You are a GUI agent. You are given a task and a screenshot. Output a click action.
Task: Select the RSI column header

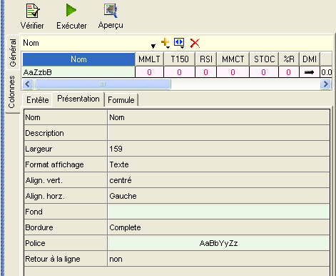point(206,59)
